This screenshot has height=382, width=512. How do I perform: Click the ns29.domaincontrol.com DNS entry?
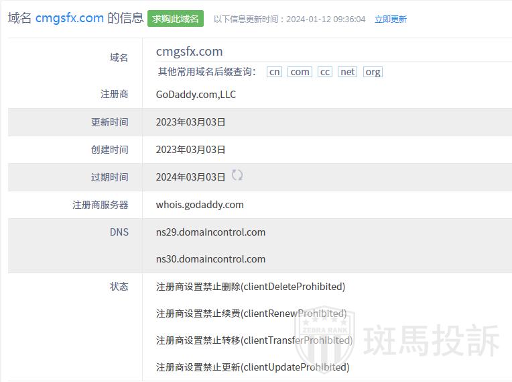(210, 232)
